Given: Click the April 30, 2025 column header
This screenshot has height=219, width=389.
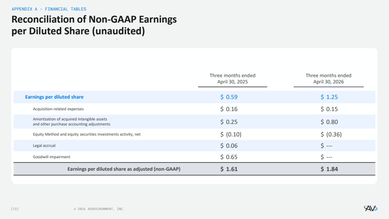Looking at the screenshot, I should click(x=232, y=78).
